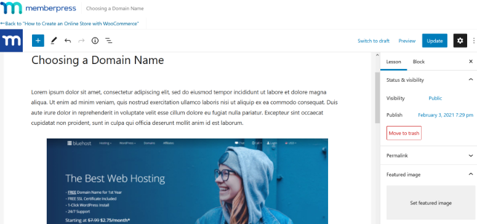Click the Choosing a Domain Name title field
The height and width of the screenshot is (224, 477).
pos(98,60)
